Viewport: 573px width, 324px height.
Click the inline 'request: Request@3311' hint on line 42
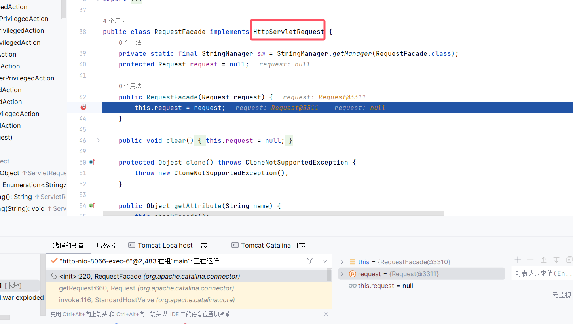324,97
